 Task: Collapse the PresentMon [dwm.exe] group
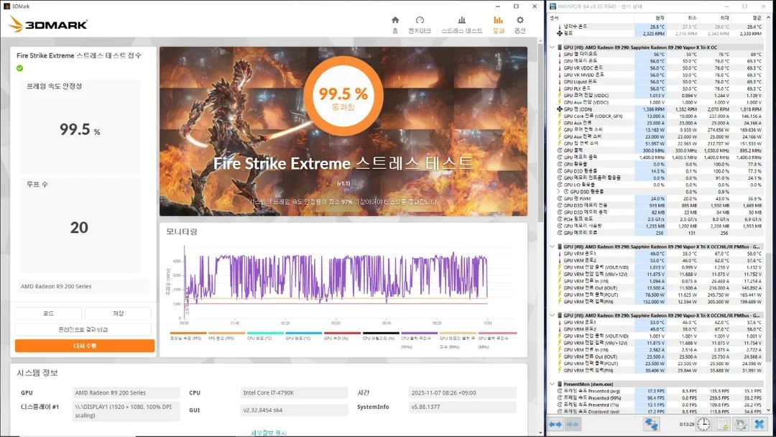[x=553, y=384]
